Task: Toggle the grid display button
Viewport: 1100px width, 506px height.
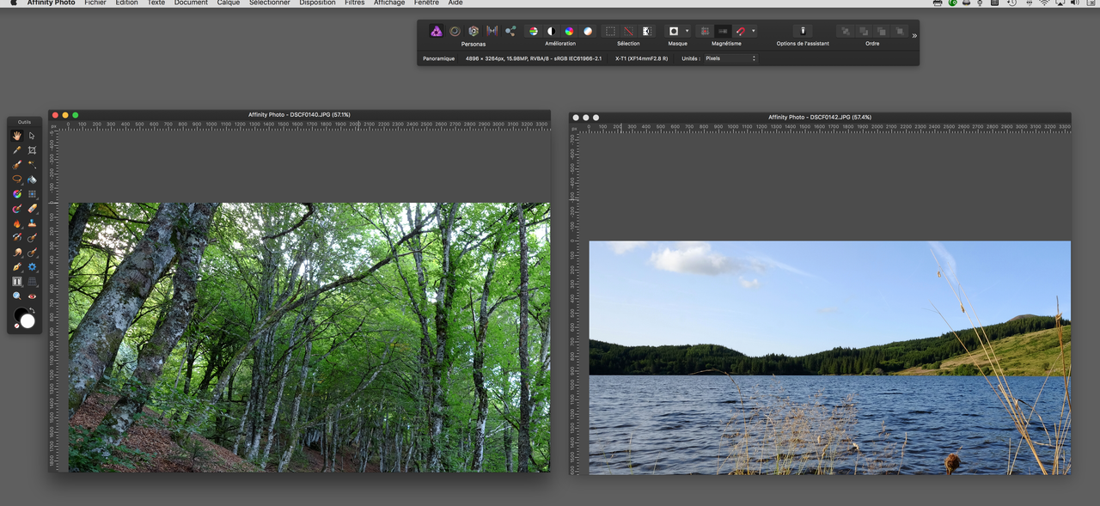Action: tap(705, 31)
